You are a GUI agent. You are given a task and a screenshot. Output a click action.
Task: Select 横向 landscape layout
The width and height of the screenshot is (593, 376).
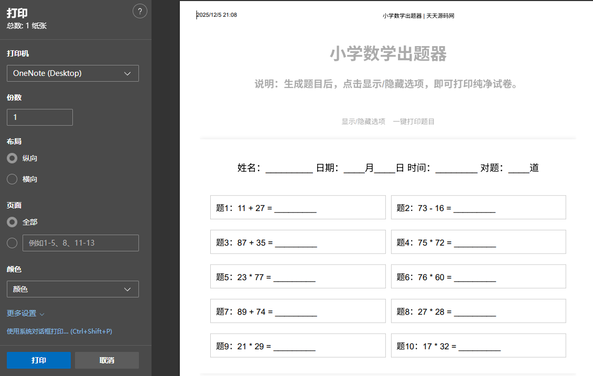click(12, 179)
